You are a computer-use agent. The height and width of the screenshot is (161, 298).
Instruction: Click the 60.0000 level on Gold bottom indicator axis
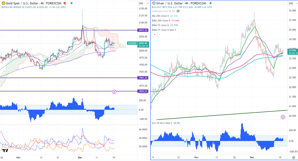(143, 130)
